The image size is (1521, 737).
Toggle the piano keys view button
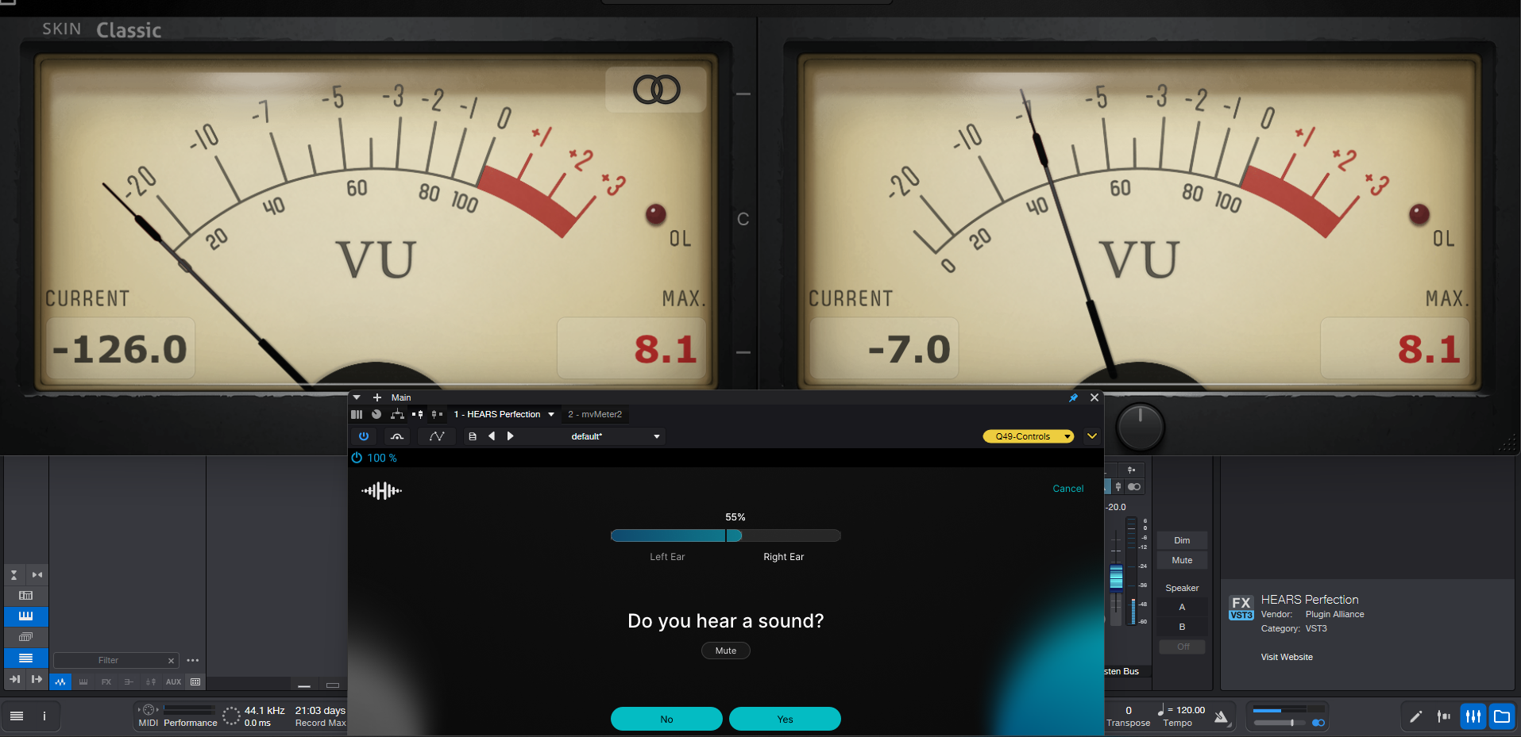[26, 616]
